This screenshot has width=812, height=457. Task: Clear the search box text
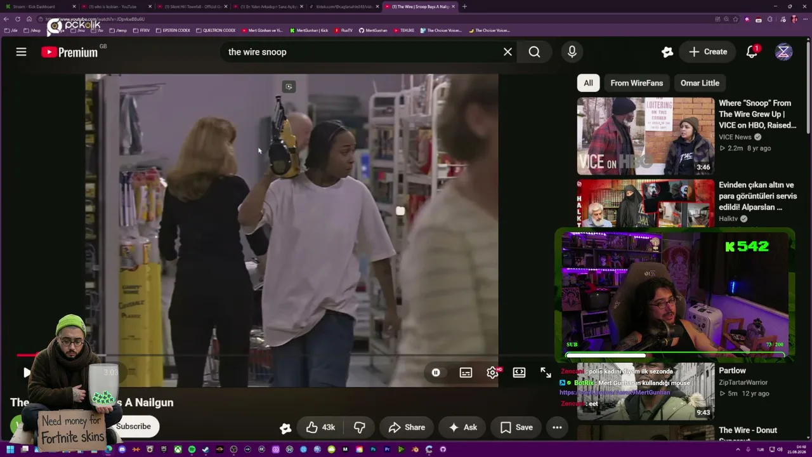coord(507,52)
